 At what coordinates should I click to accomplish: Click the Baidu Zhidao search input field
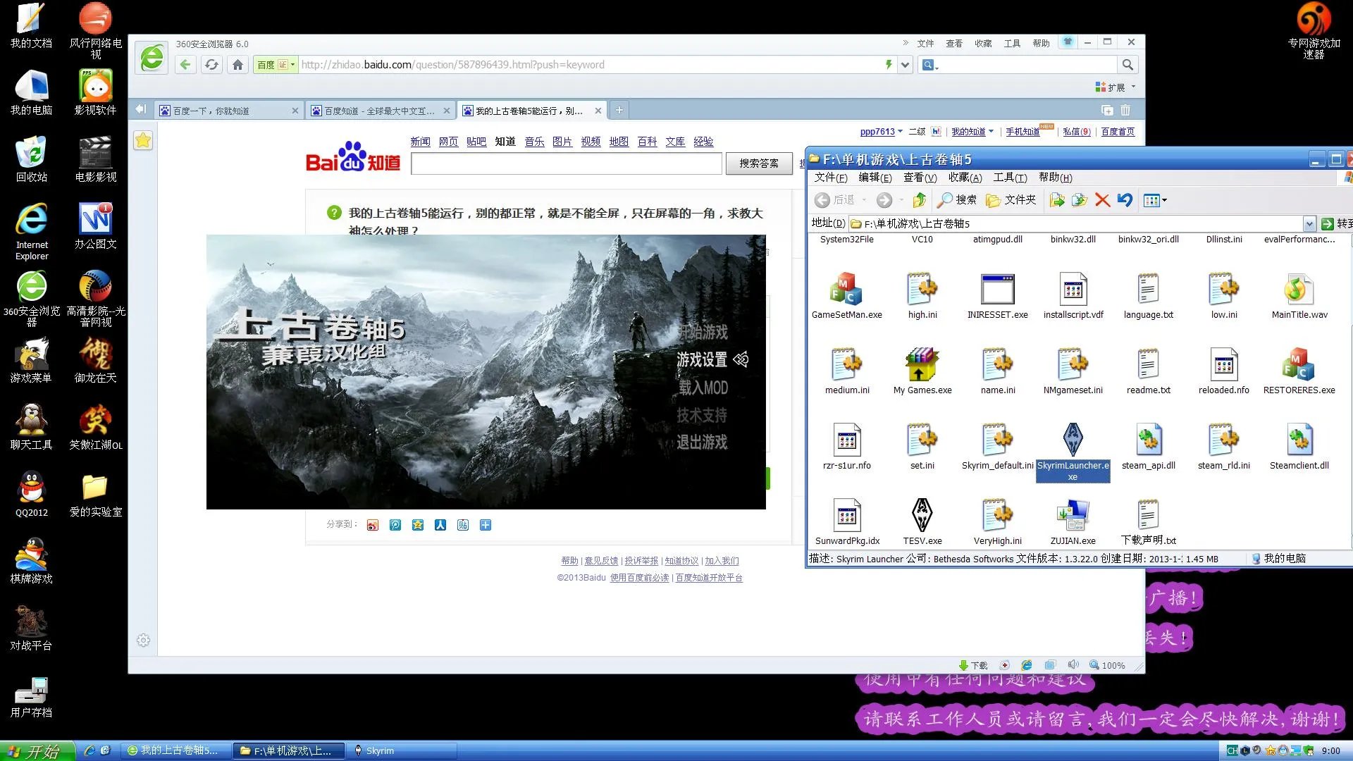click(566, 163)
